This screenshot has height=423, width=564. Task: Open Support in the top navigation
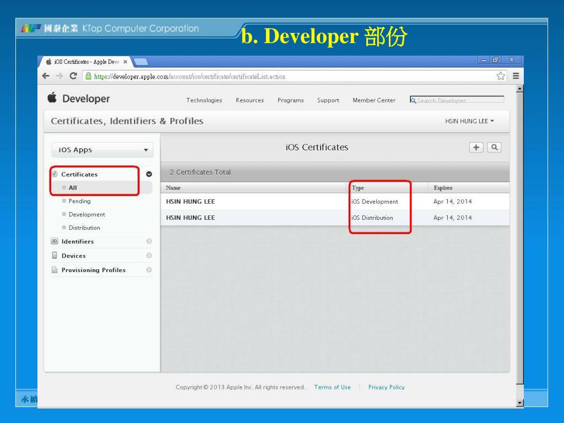328,100
